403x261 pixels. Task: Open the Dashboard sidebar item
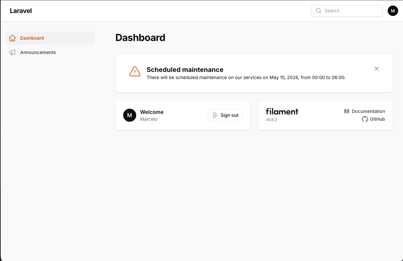pyautogui.click(x=50, y=38)
